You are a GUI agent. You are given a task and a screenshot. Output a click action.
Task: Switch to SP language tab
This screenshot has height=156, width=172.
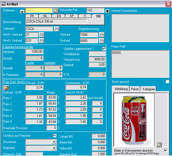[72, 16]
